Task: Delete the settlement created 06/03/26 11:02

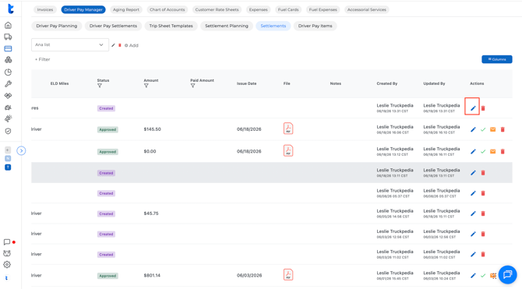Action: 483,255
